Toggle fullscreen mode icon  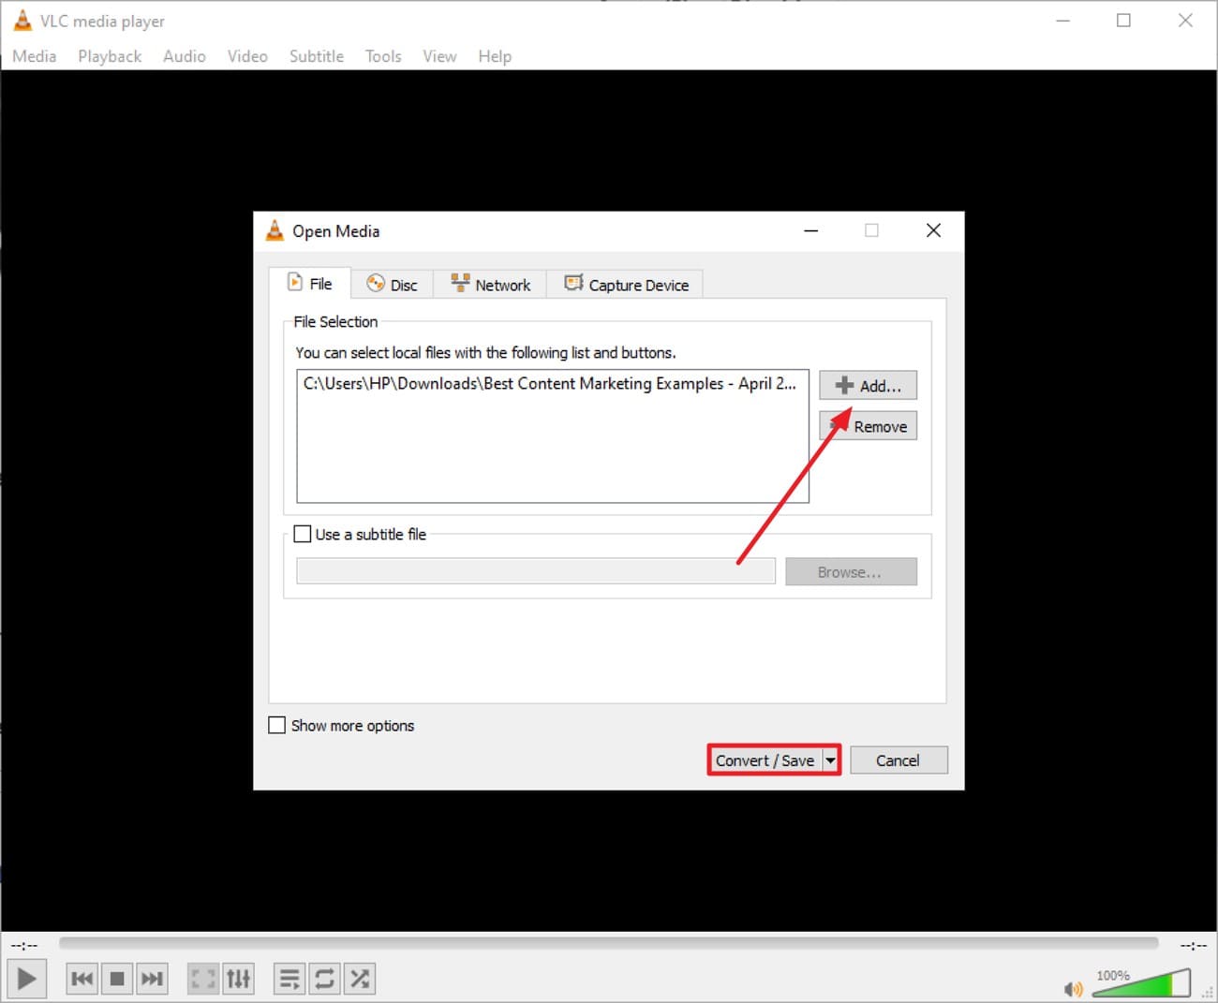click(202, 978)
